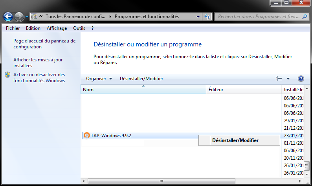
Task: Close the Programmes et fonctionnalités window
Action: tap(301, 3)
